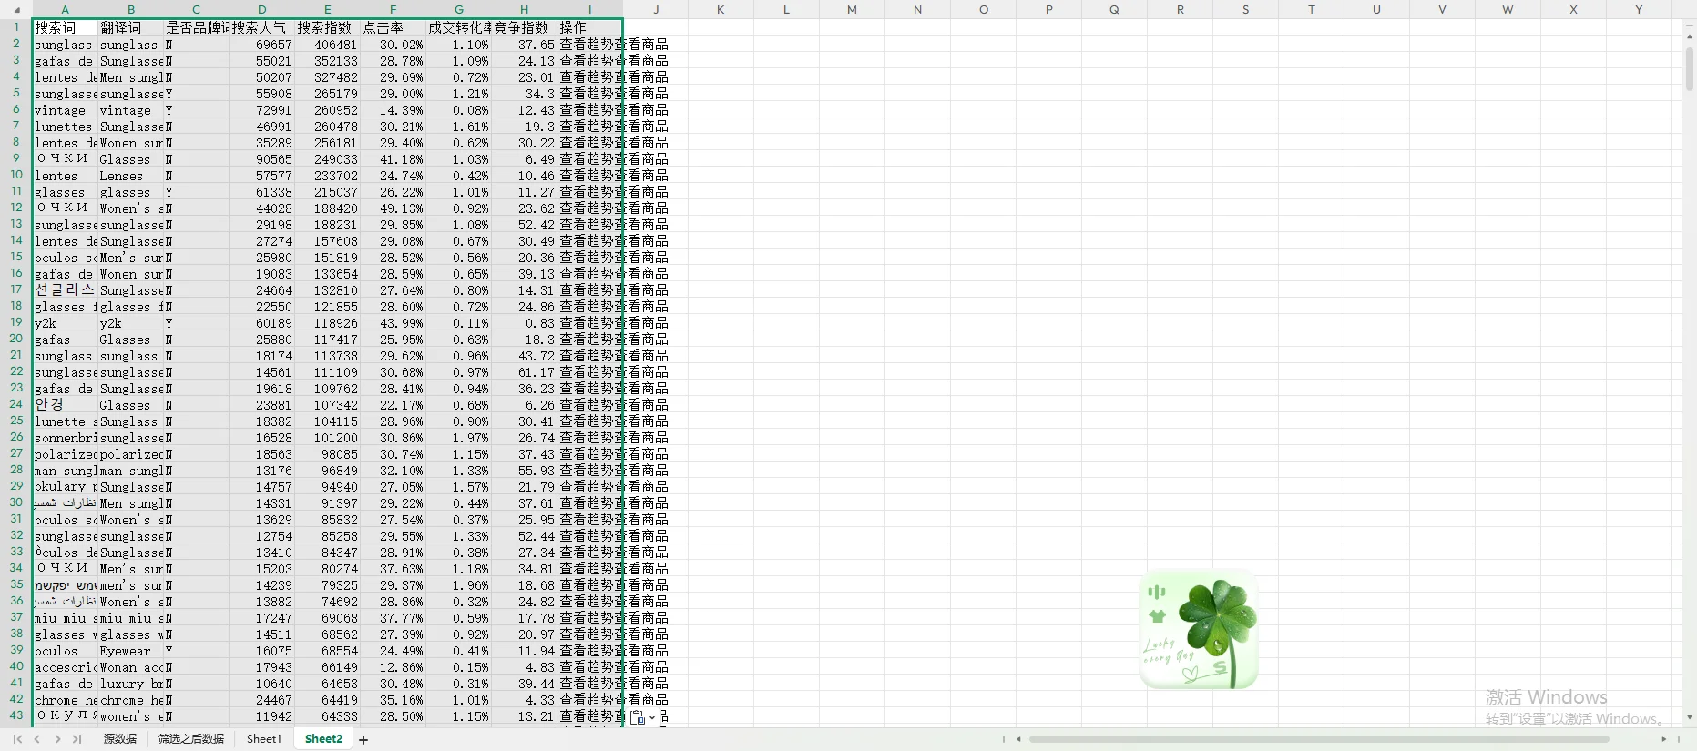The image size is (1697, 751).
Task: Open 查看趋势 link in the Lenses row
Action: pos(587,176)
